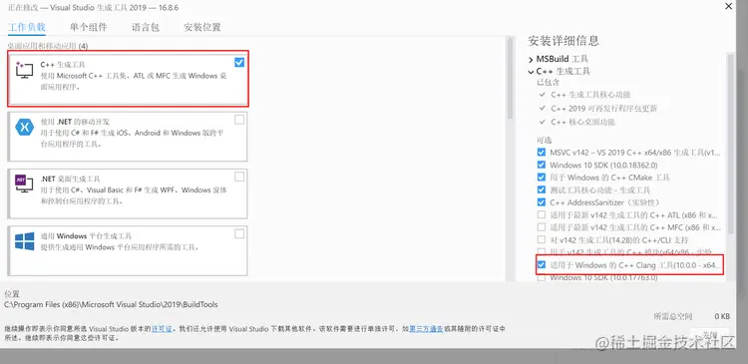The width and height of the screenshot is (748, 364).
Task: Enable Windows 10 SDK (10.0.17763.0) checkbox
Action: (541, 277)
